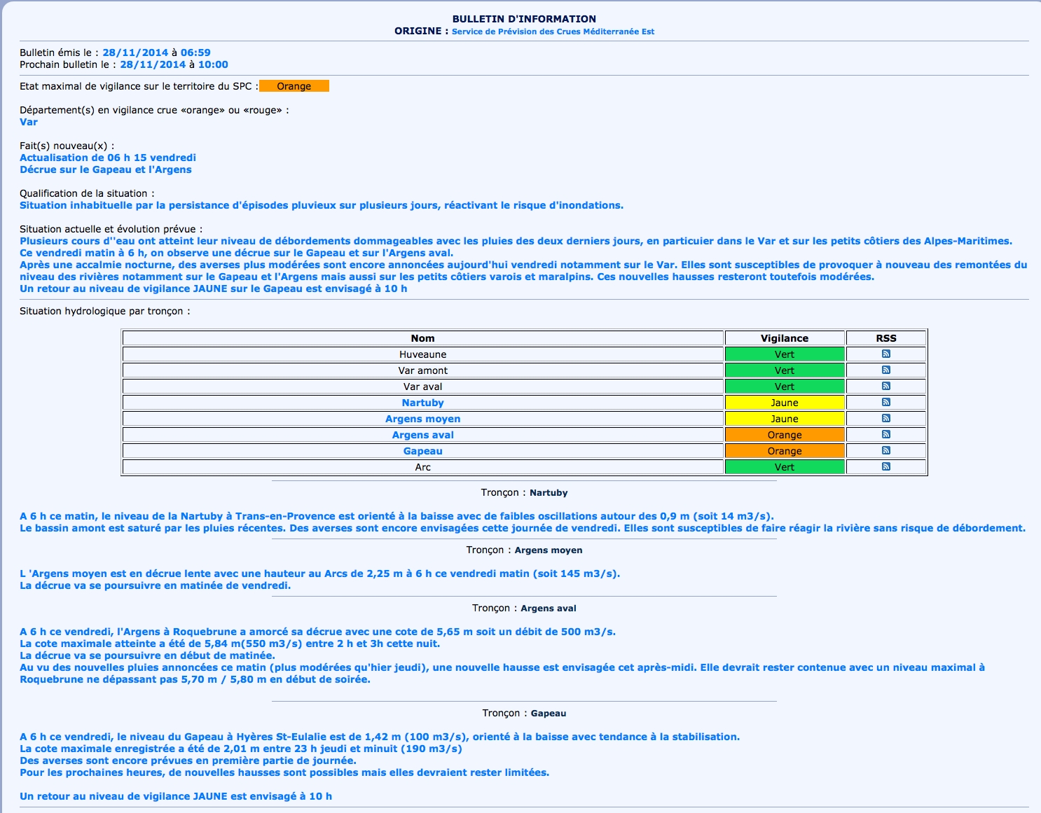Open the RSS feed for Arc
The height and width of the screenshot is (813, 1041).
pyautogui.click(x=886, y=467)
